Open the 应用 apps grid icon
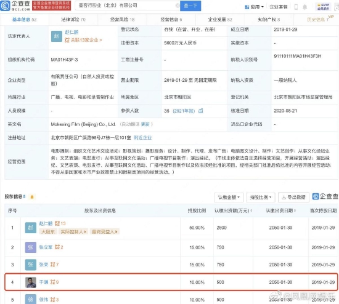339x304 pixels. (247, 7)
